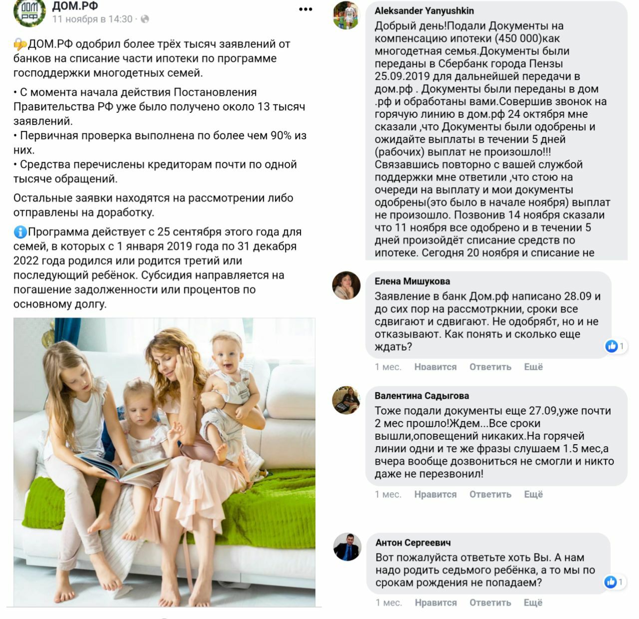Open Антон Сергеевич's profile avatar
Screen dimensions: 639x619
[347, 547]
